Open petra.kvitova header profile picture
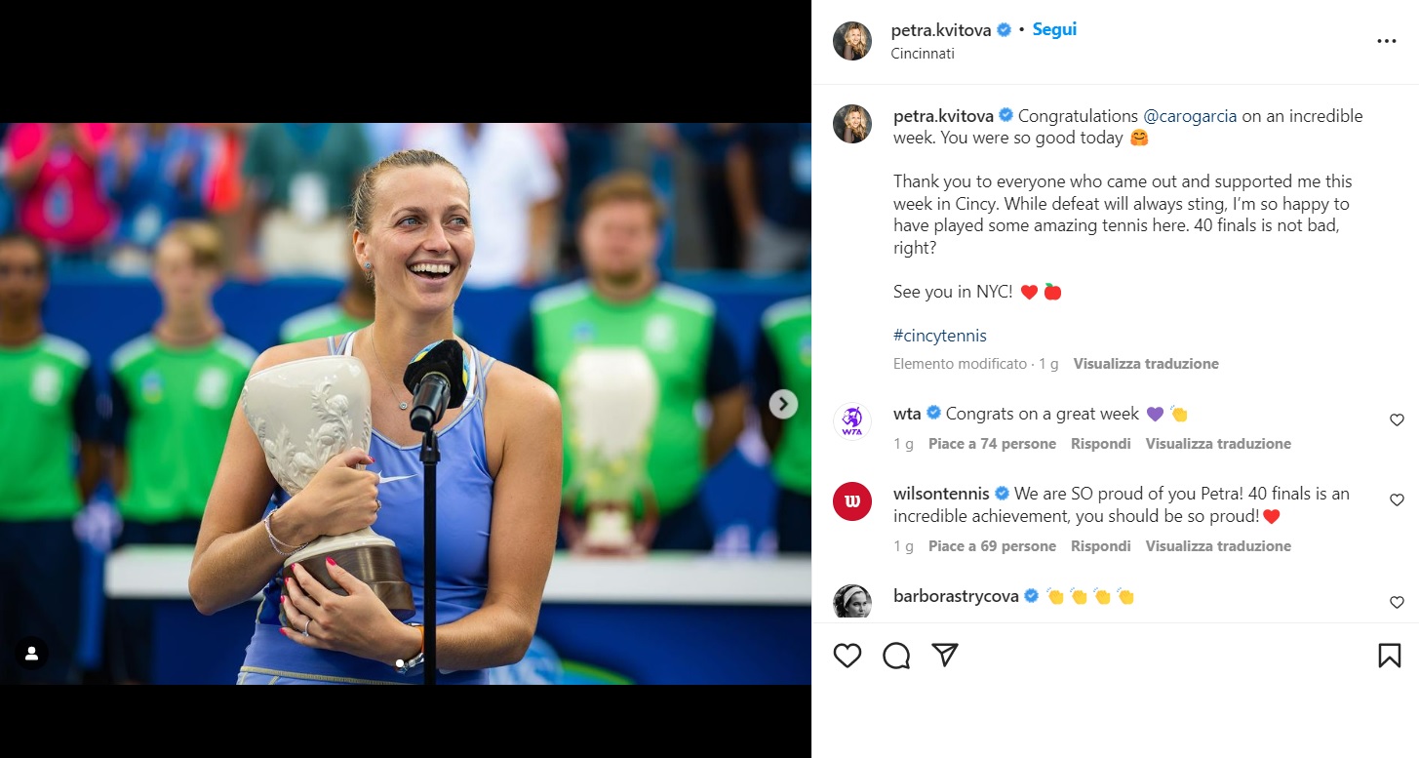Image resolution: width=1419 pixels, height=758 pixels. click(x=852, y=41)
